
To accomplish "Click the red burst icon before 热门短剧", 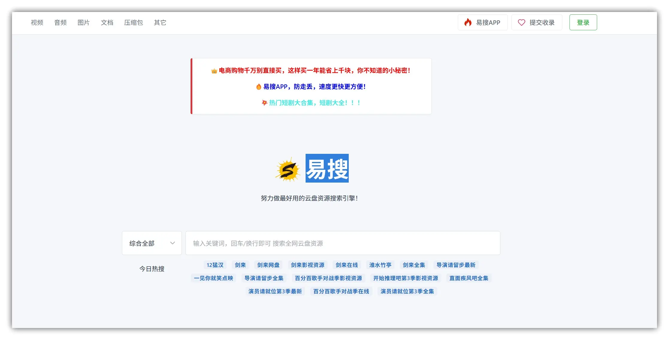I will click(x=264, y=103).
